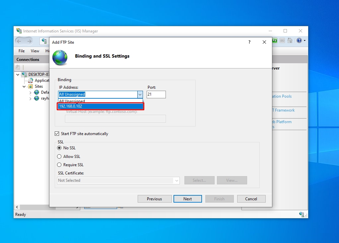Click the refresh icon in IIS toolbar
Image resolution: width=339 pixels, height=243 pixels.
click(x=275, y=41)
